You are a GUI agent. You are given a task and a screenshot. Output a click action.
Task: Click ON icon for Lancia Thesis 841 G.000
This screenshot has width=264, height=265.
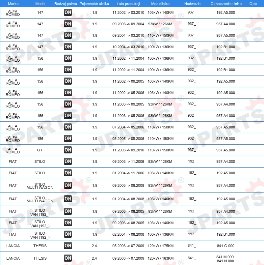(x=68, y=245)
